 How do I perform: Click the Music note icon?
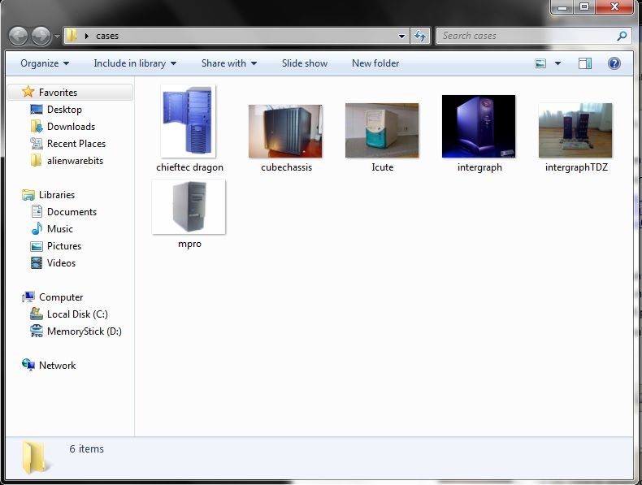point(37,228)
